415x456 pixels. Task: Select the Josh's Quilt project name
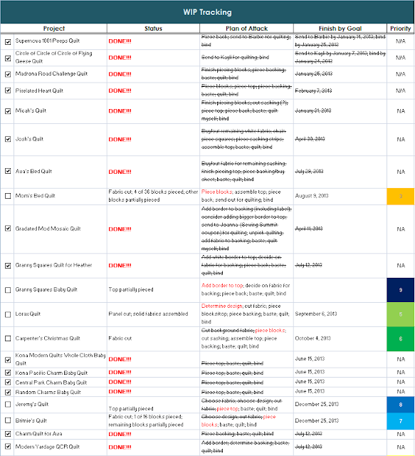tap(29, 139)
